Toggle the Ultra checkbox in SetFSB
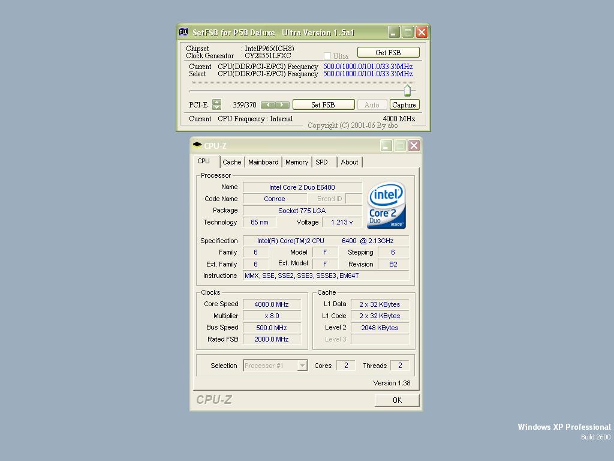The width and height of the screenshot is (614, 461). pos(327,56)
